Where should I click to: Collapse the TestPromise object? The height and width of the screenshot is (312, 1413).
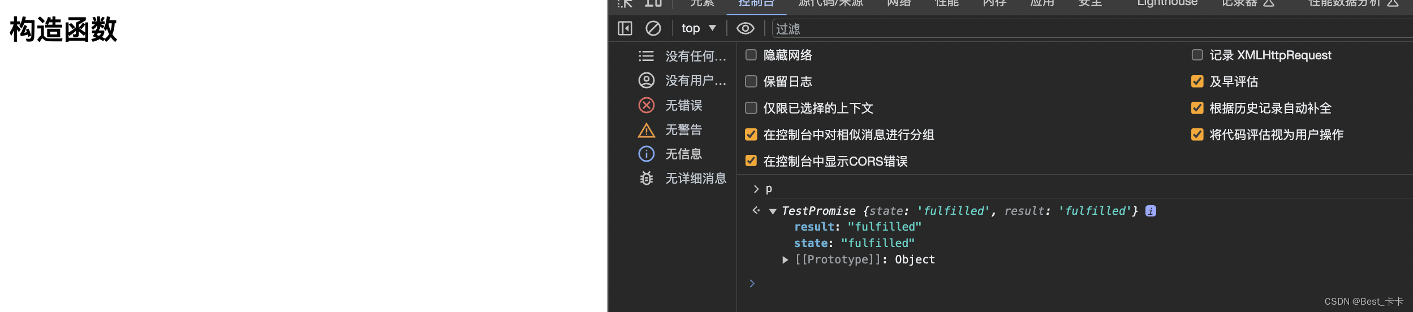(773, 211)
